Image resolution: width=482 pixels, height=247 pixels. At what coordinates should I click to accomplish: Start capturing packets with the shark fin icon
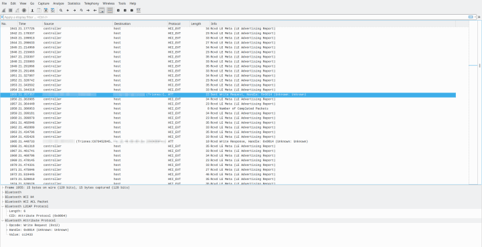(x=4, y=11)
